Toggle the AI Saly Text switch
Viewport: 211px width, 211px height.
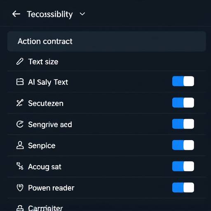point(183,81)
